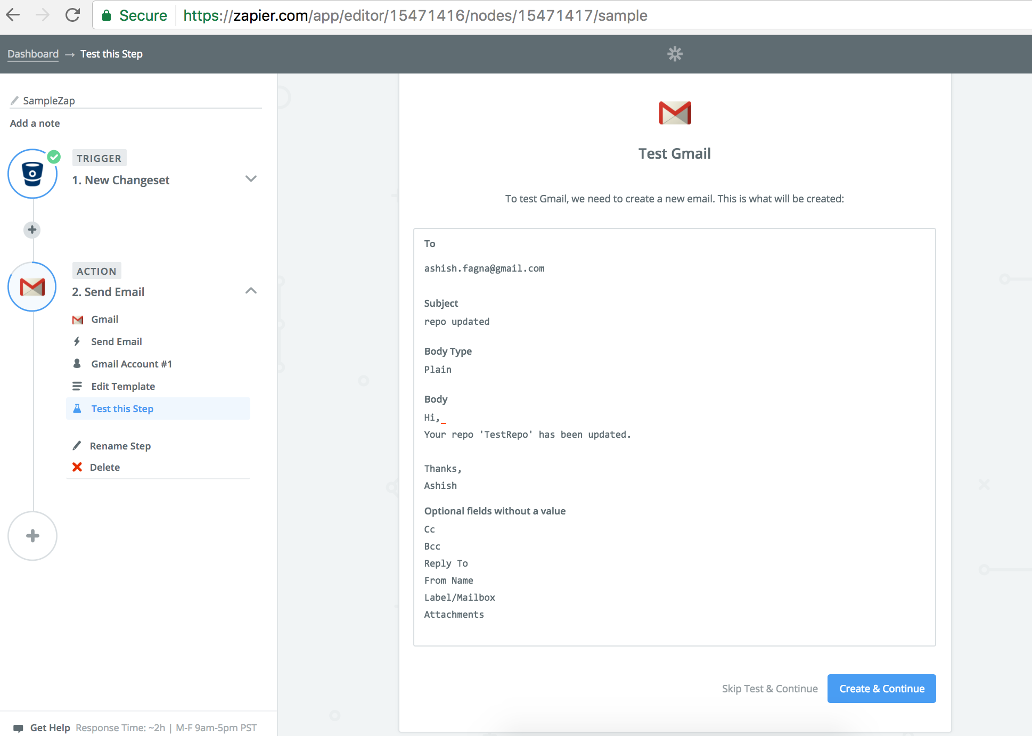The width and height of the screenshot is (1032, 736).
Task: Click the browser forward arrow
Action: pos(43,15)
